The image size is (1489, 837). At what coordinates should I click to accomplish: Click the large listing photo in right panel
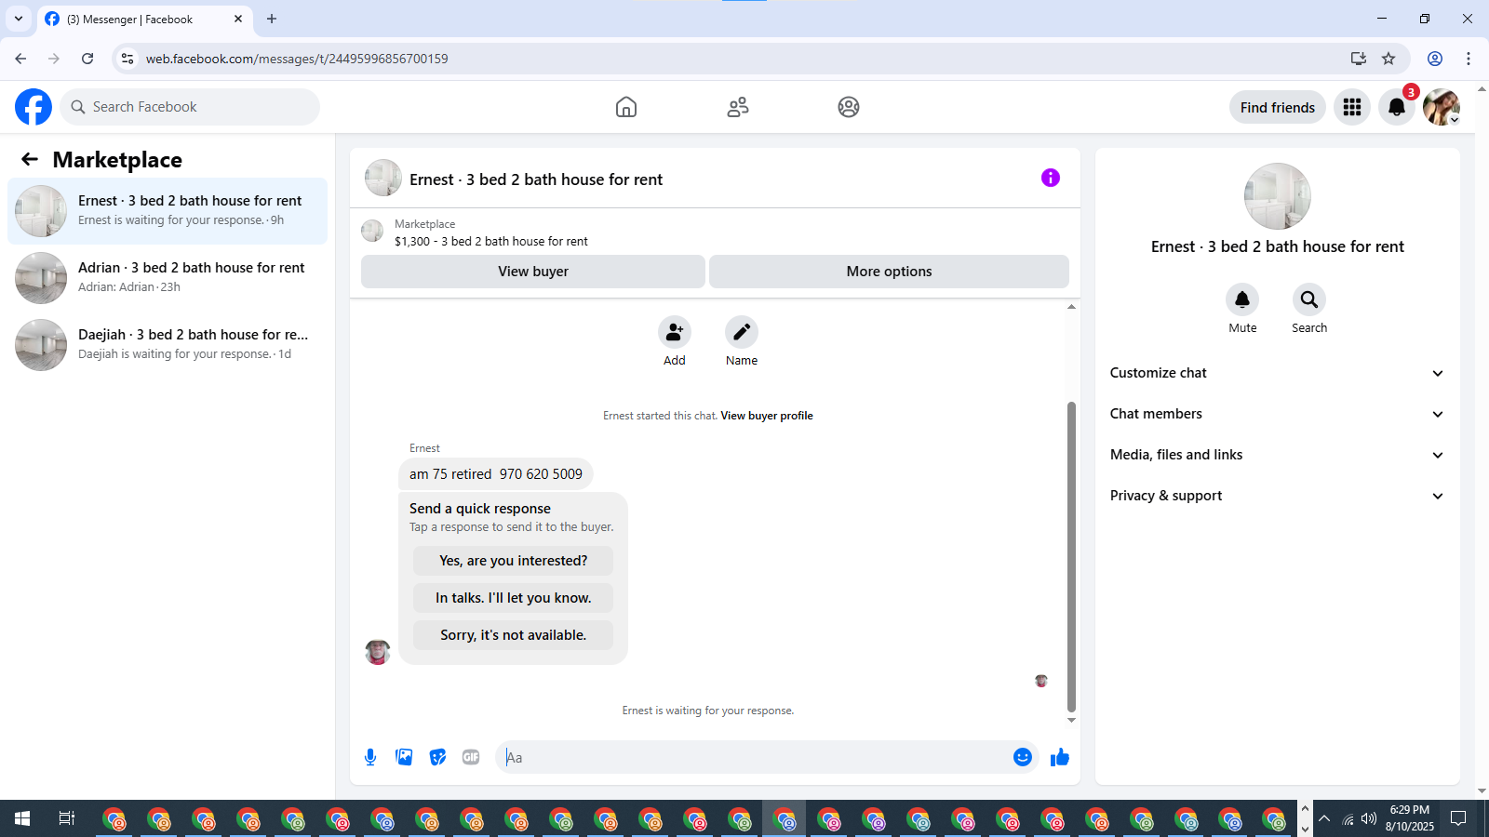[1278, 196]
